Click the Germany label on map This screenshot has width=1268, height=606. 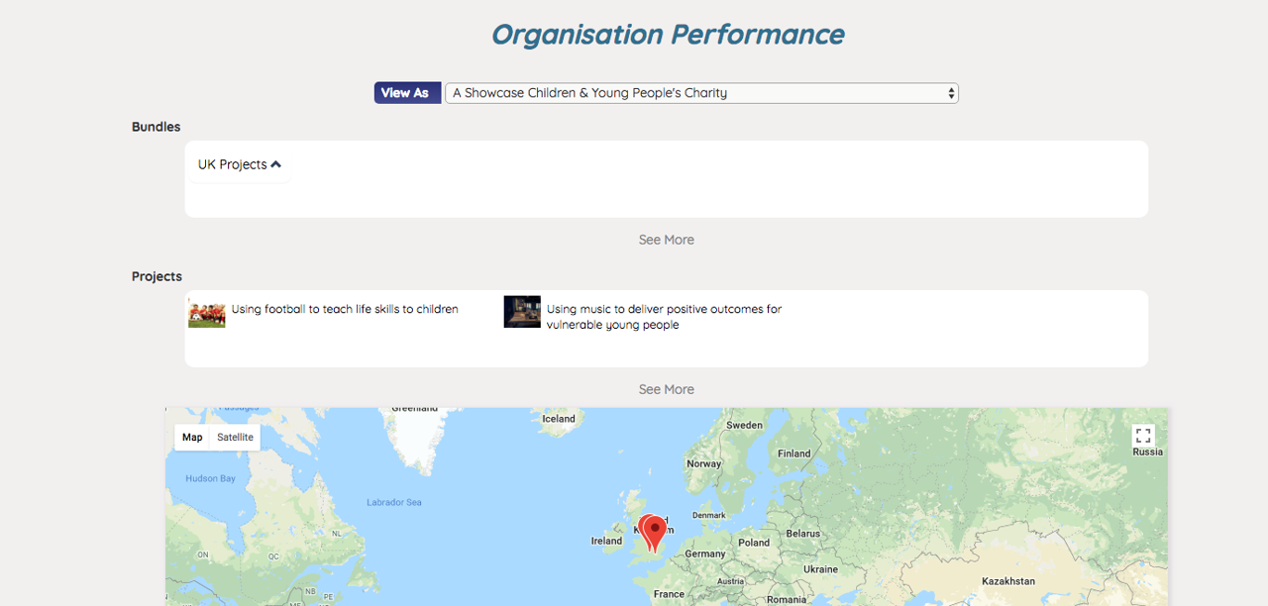coord(705,554)
